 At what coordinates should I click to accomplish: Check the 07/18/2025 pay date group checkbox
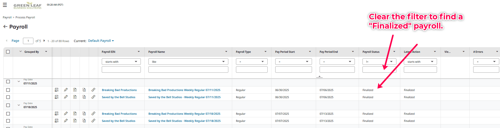[8, 105]
